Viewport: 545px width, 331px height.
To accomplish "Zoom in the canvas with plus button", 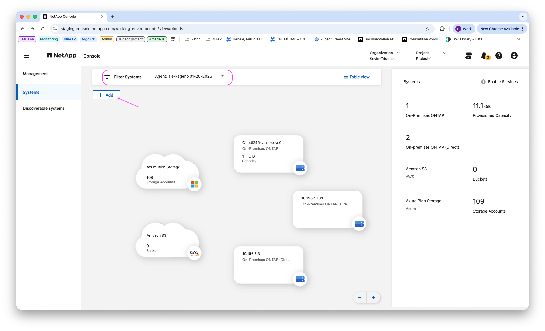I will [x=373, y=297].
